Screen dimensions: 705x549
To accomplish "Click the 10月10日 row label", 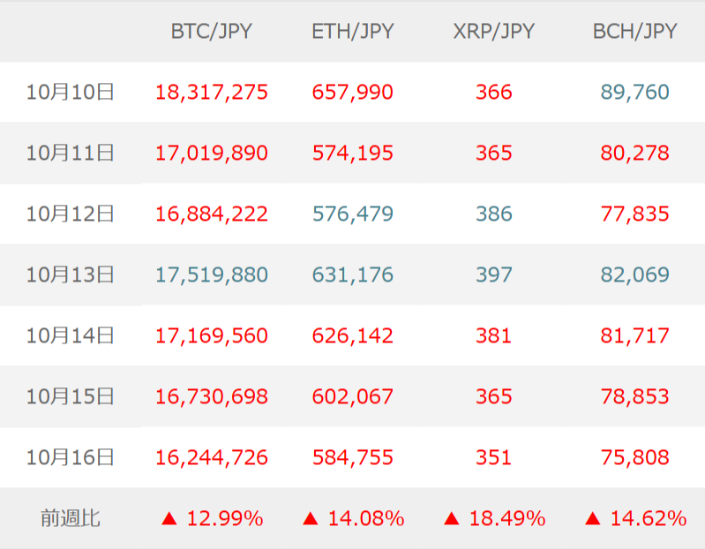I will coord(70,93).
